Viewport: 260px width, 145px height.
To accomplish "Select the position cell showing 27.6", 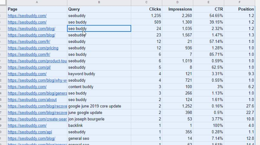I will click(239, 106).
